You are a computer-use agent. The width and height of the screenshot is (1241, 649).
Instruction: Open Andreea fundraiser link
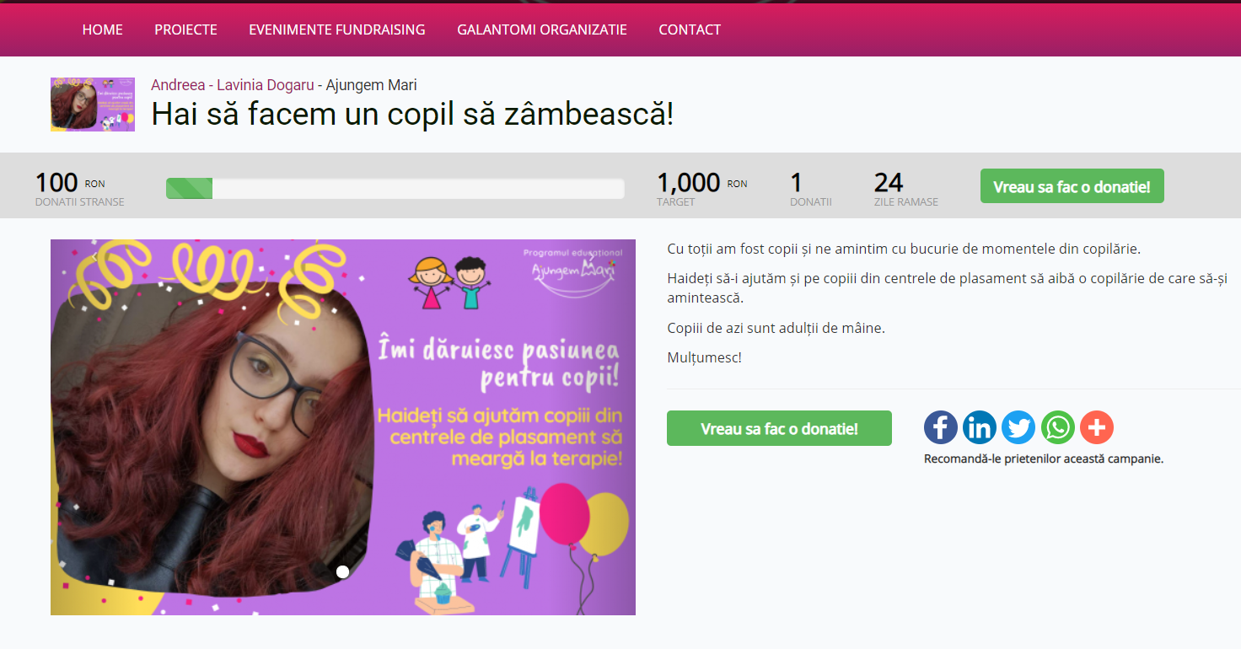(x=178, y=85)
